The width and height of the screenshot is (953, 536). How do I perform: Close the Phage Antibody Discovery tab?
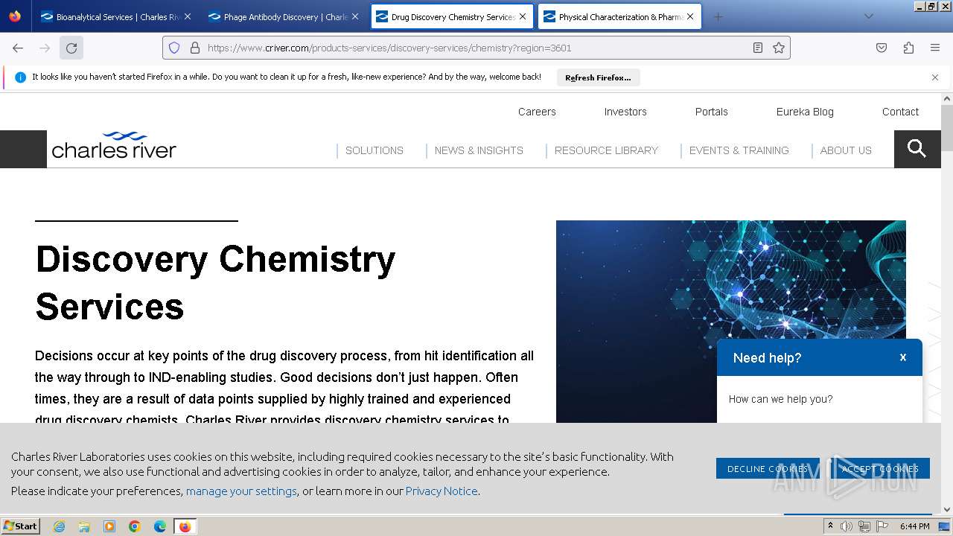pyautogui.click(x=354, y=16)
